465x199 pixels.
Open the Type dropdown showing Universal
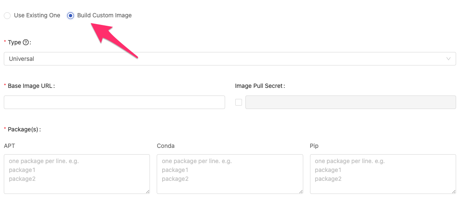230,59
